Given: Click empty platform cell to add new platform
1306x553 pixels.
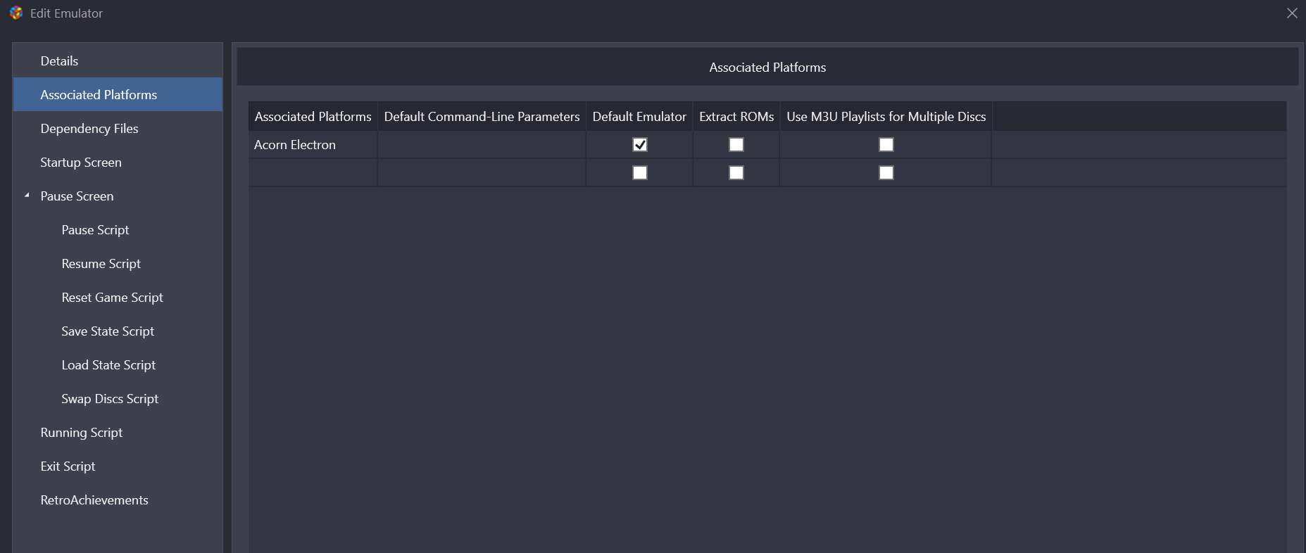Looking at the screenshot, I should [313, 173].
